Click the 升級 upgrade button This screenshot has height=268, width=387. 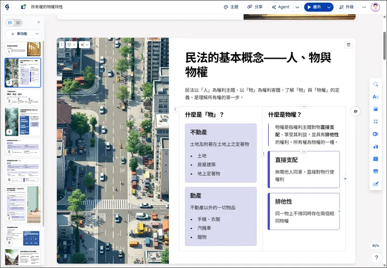tap(347, 7)
